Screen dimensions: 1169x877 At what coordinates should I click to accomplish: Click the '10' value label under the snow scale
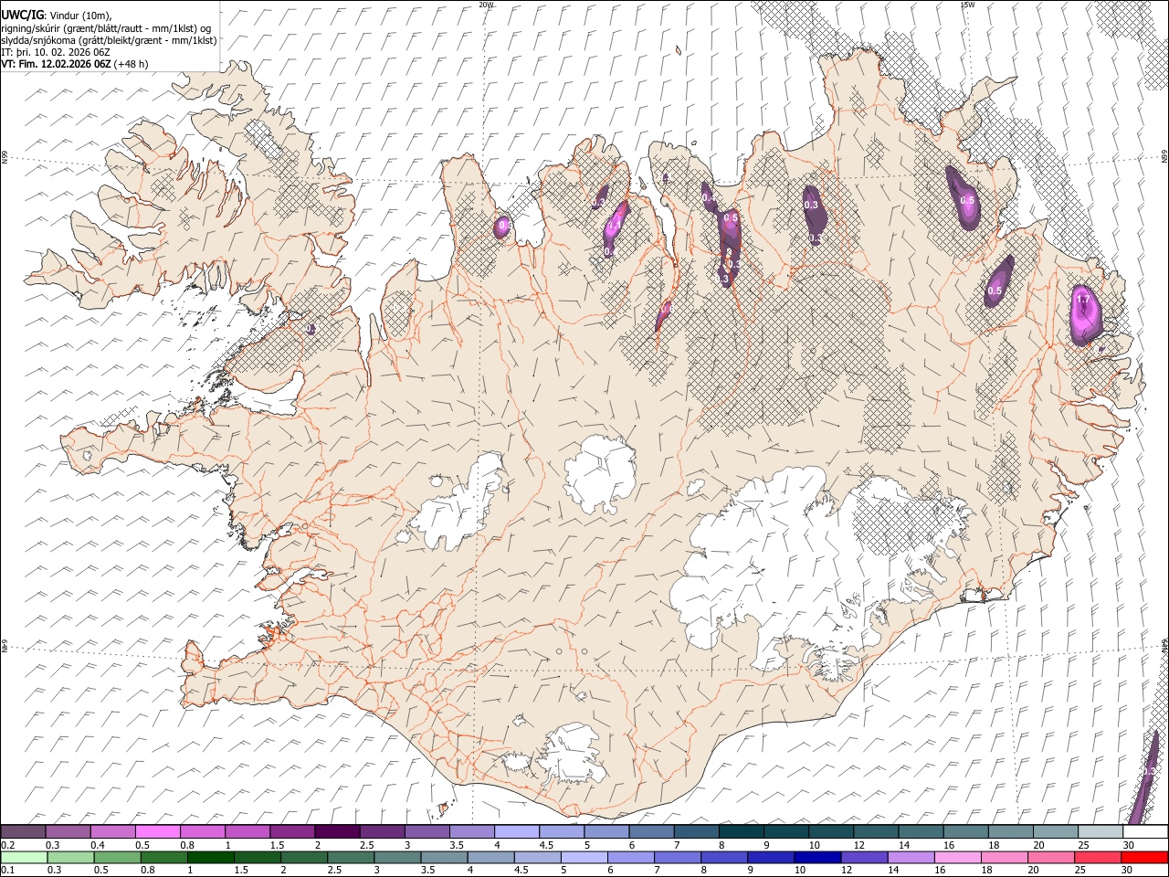tap(813, 845)
